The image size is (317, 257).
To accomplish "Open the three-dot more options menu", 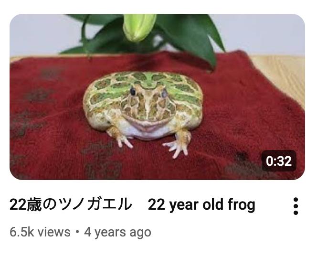I will tap(296, 206).
